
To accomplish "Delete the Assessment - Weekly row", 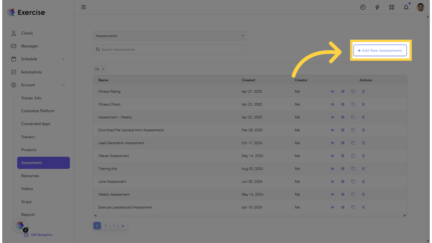I will pyautogui.click(x=363, y=117).
